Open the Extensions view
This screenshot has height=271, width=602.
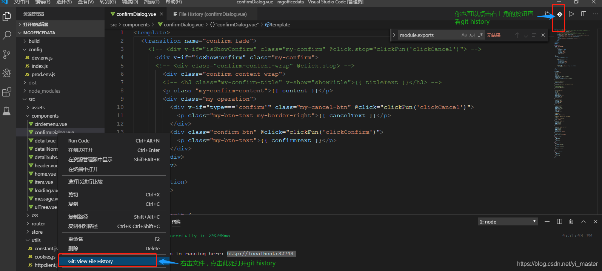(x=7, y=92)
